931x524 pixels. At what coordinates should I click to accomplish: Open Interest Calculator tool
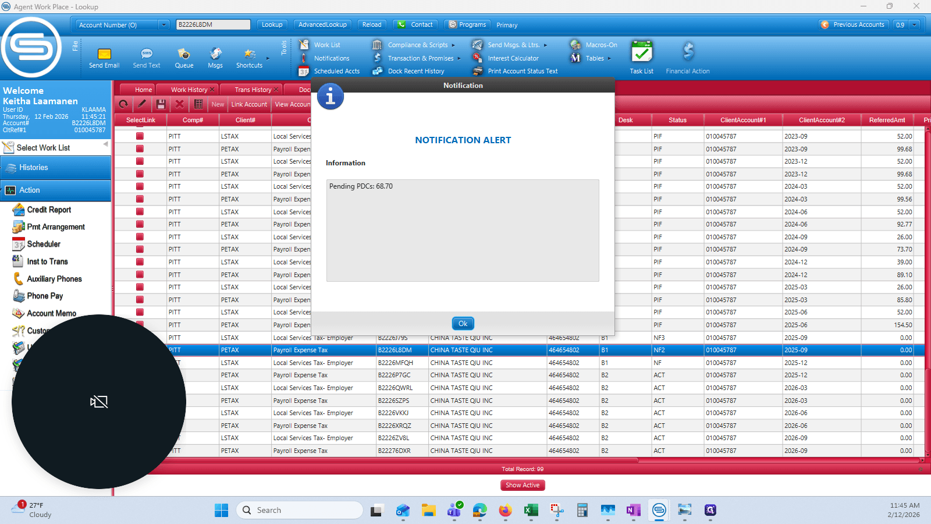tap(506, 58)
